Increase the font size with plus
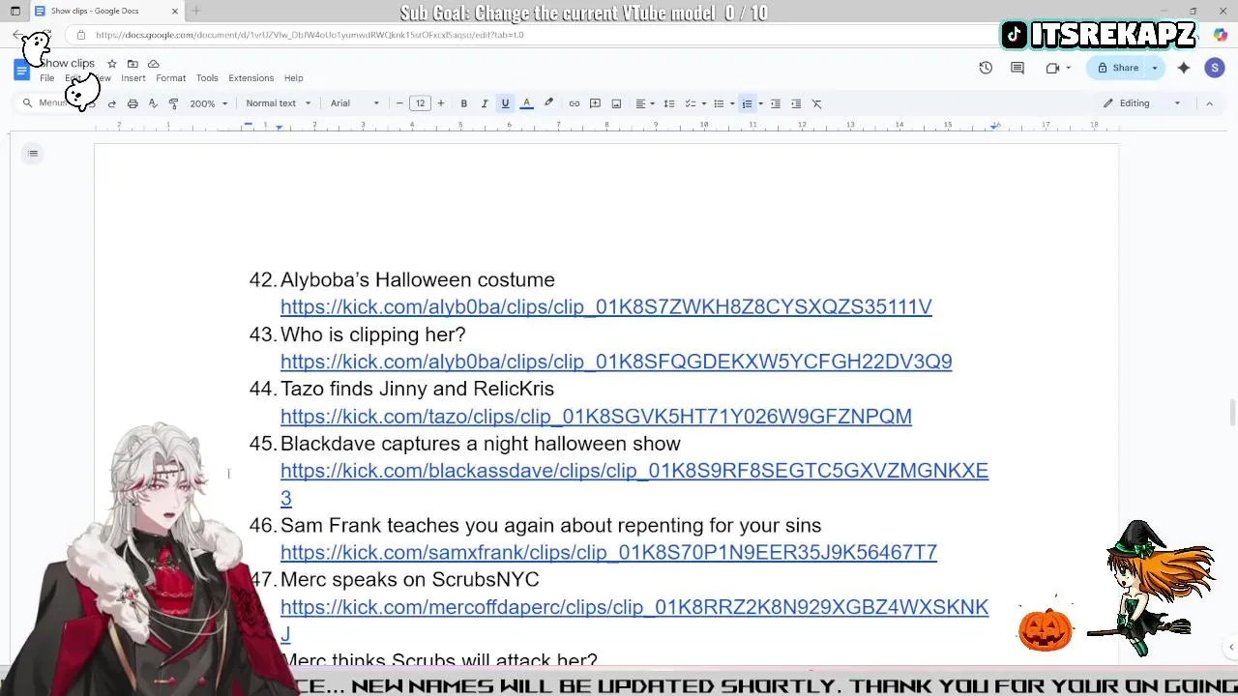Image resolution: width=1238 pixels, height=696 pixels. (x=441, y=103)
